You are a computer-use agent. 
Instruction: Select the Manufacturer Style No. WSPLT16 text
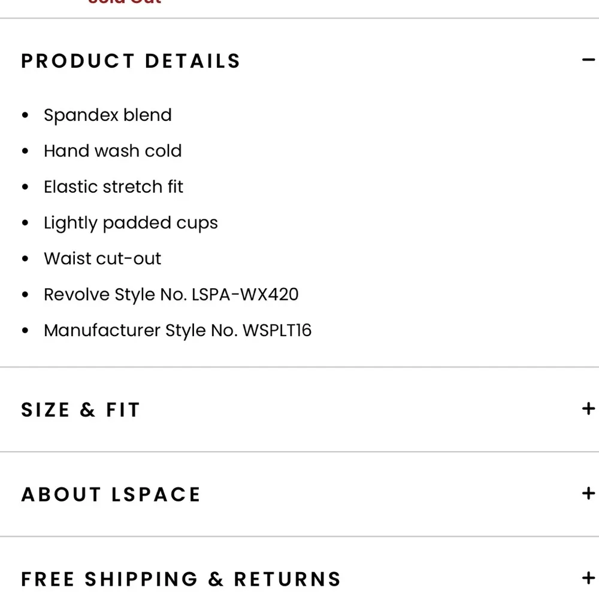(178, 330)
